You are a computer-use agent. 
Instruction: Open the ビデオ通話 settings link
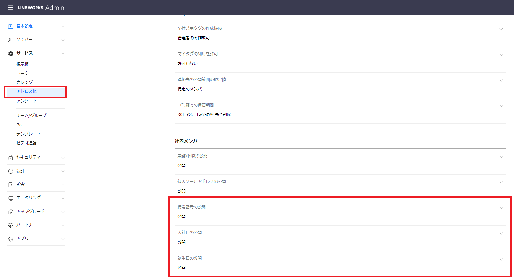[26, 143]
